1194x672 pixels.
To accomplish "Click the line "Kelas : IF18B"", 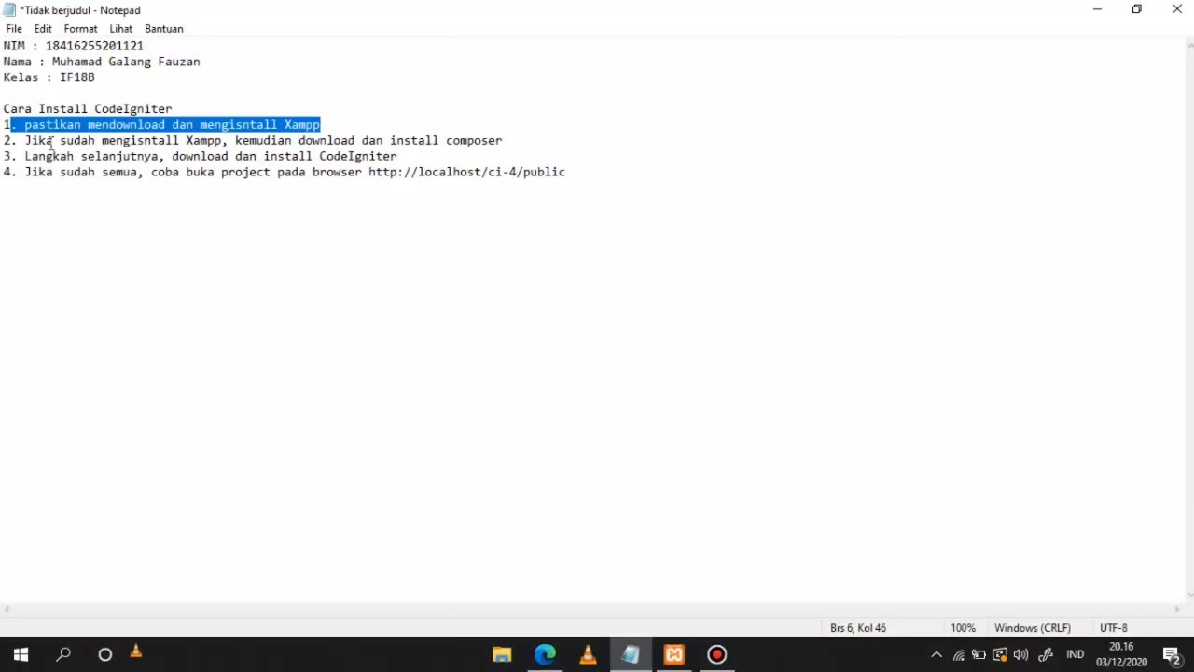I will pyautogui.click(x=49, y=77).
